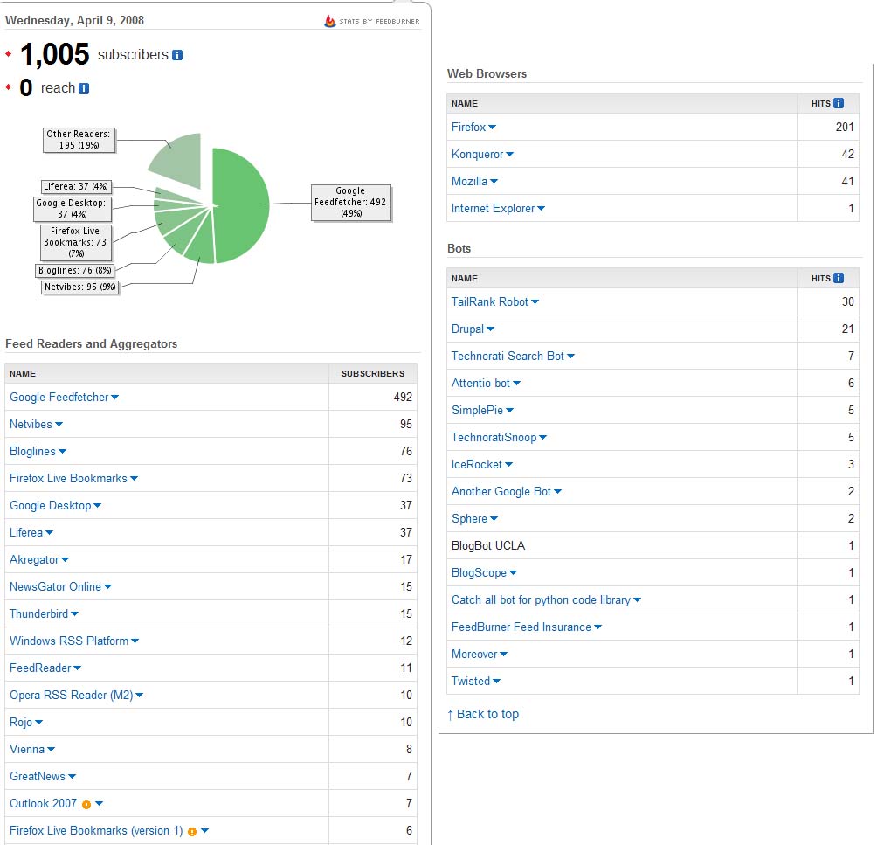
Task: Open the Internet Explorer browser link
Action: click(x=493, y=209)
